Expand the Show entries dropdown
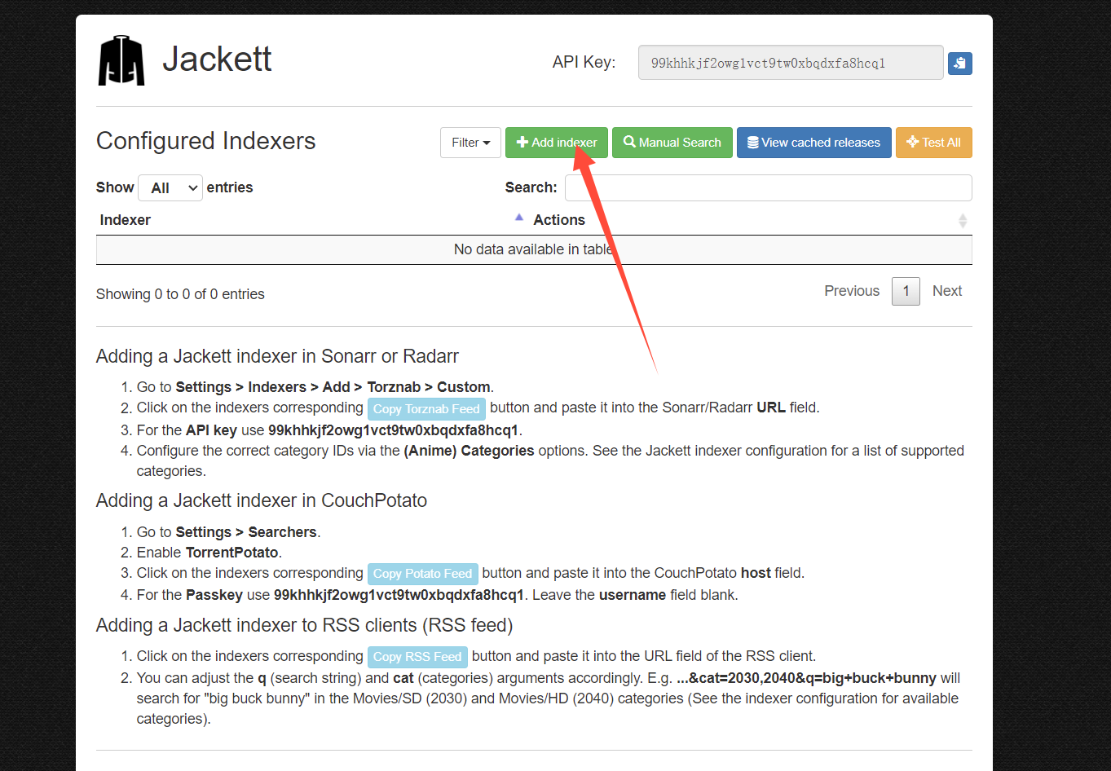 coord(170,188)
